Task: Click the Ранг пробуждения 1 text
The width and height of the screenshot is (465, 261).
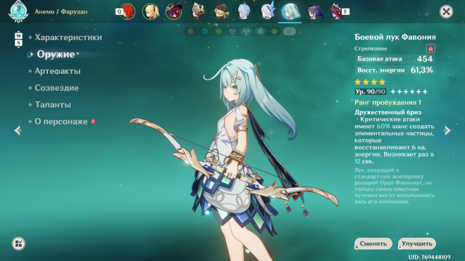Action: point(387,103)
